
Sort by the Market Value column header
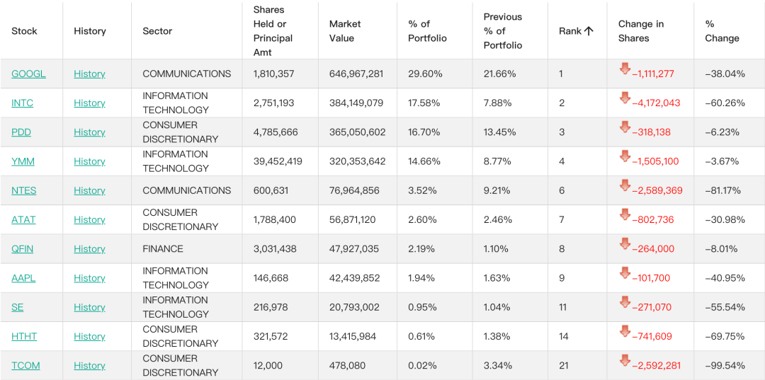pyautogui.click(x=345, y=31)
